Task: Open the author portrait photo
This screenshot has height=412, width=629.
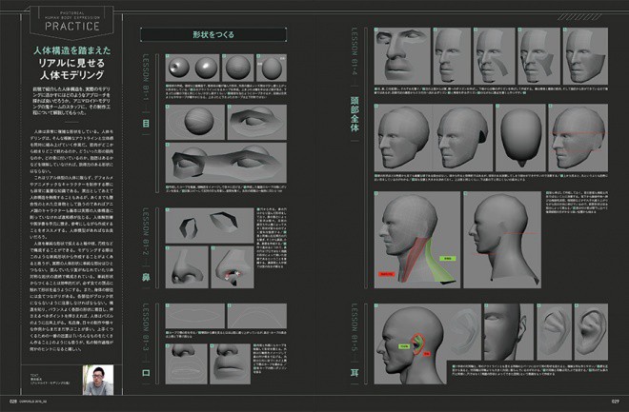Action: 98,380
